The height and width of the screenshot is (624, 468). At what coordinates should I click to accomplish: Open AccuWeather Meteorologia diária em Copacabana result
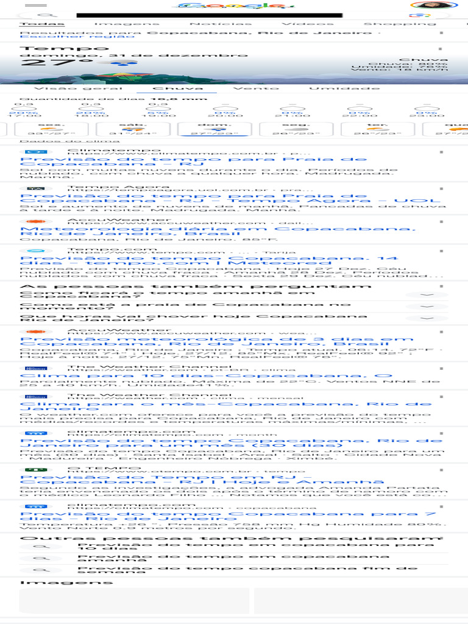(x=218, y=231)
